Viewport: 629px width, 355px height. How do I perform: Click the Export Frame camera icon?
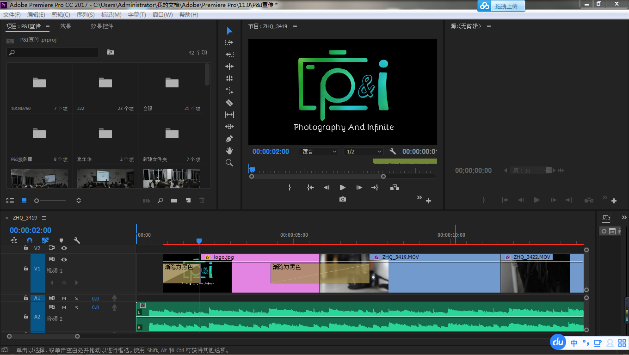(343, 199)
